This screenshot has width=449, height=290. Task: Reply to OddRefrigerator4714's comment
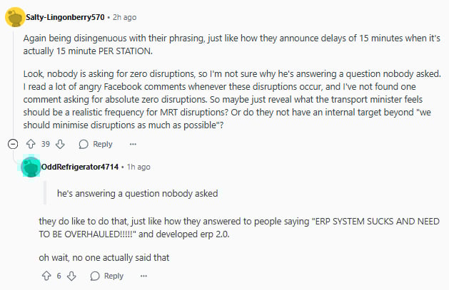107,276
